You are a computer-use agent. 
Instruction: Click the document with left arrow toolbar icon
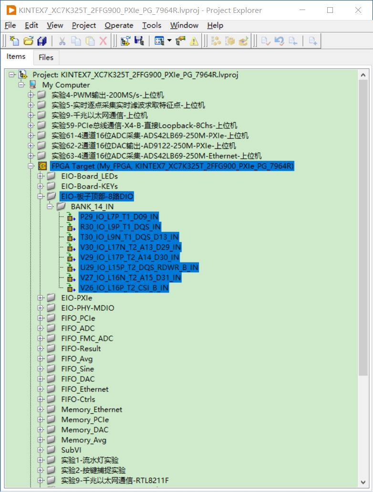(293, 41)
